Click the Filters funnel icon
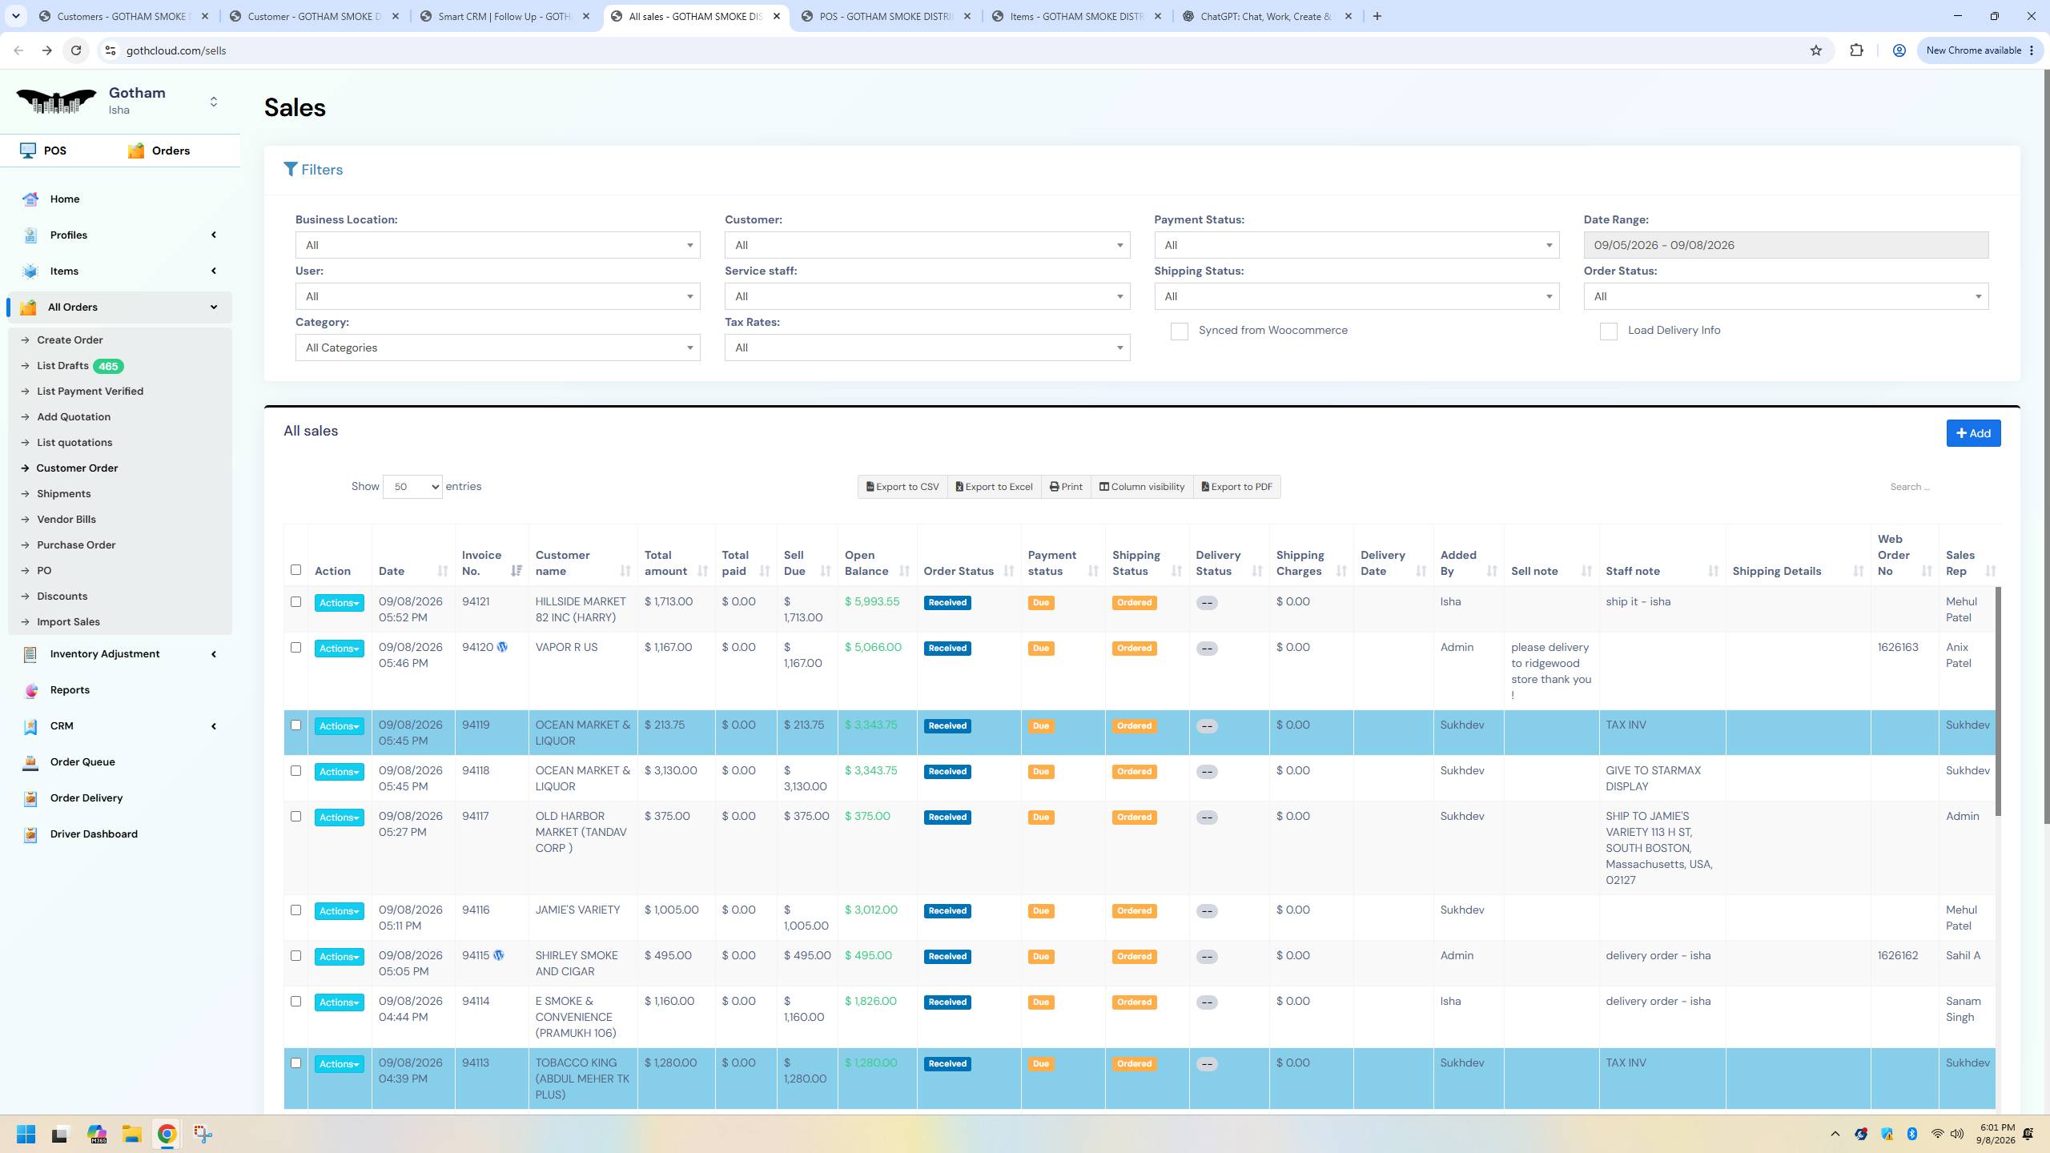Screen dimensions: 2050x1153 [291, 170]
